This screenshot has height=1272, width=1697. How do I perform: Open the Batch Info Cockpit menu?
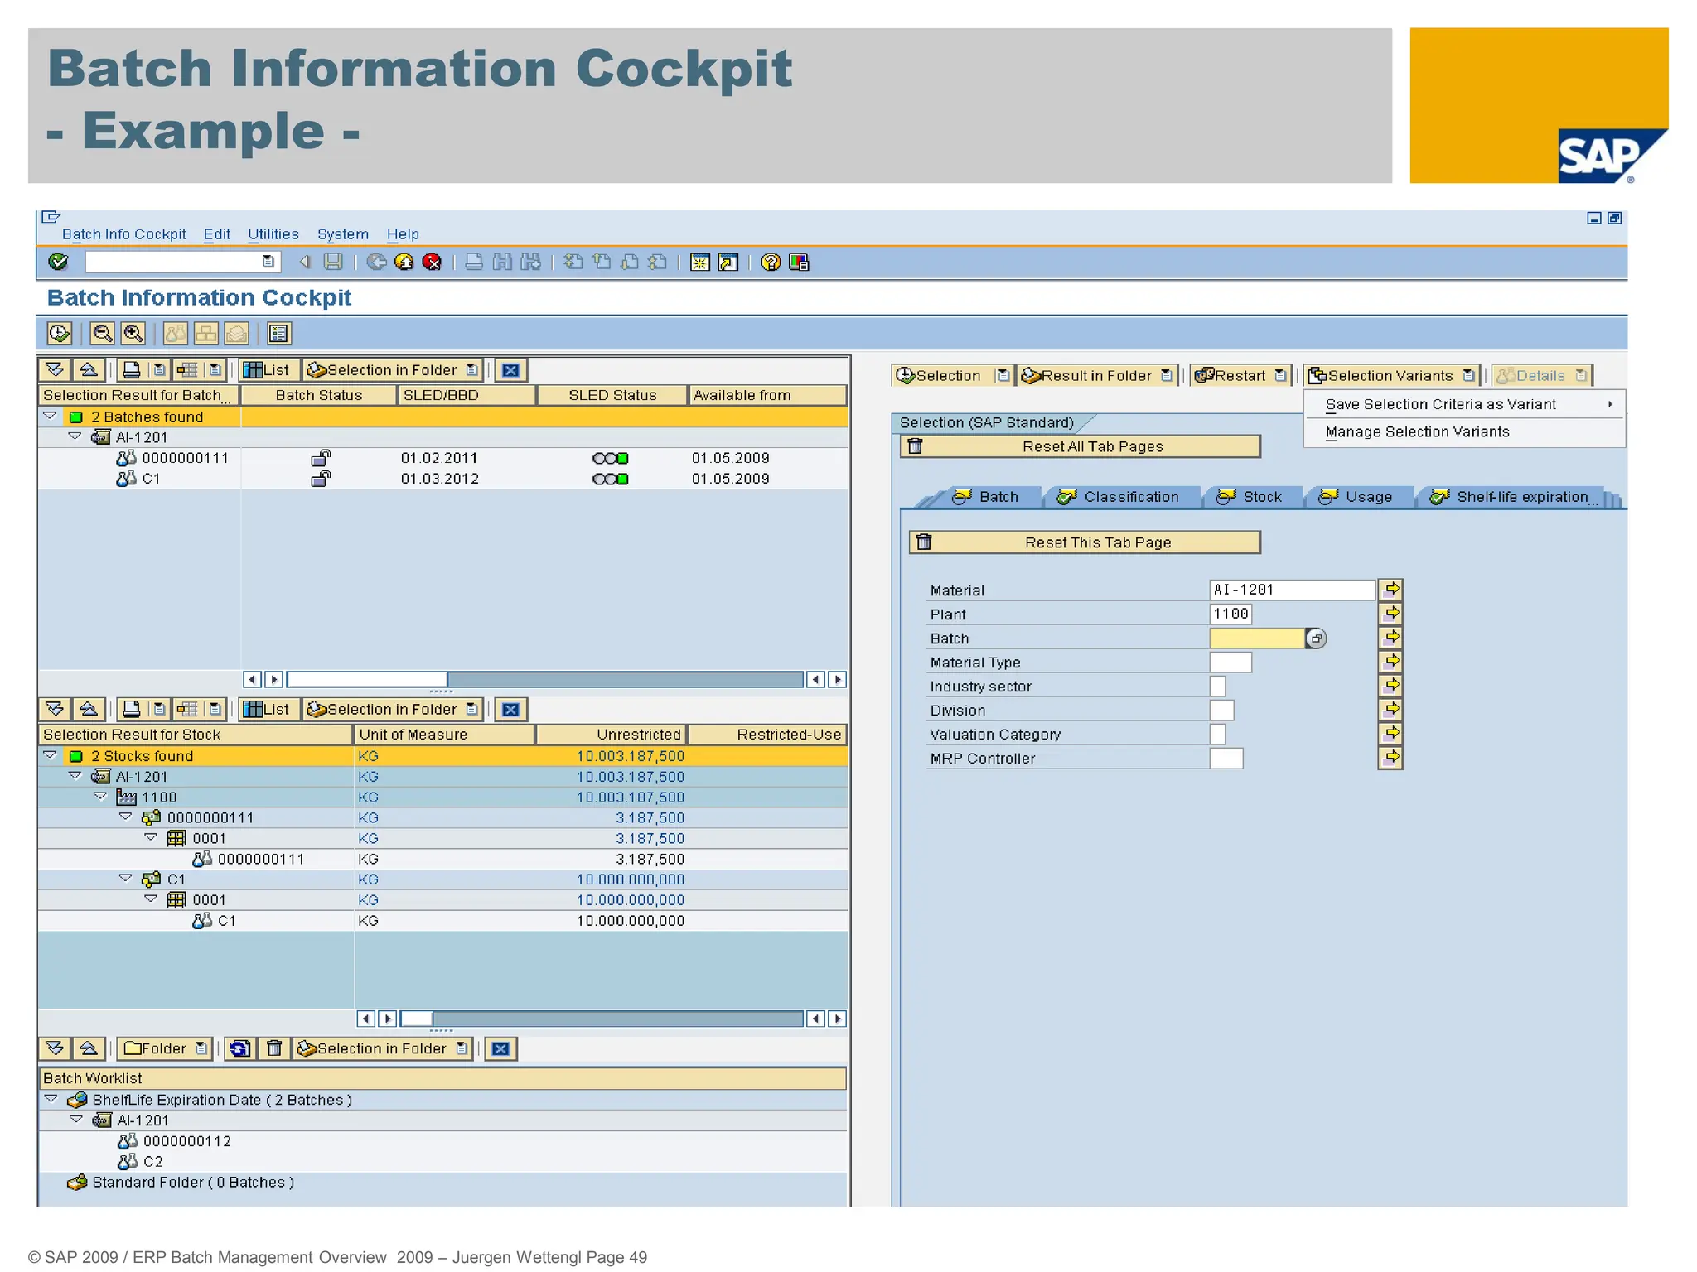pyautogui.click(x=124, y=234)
